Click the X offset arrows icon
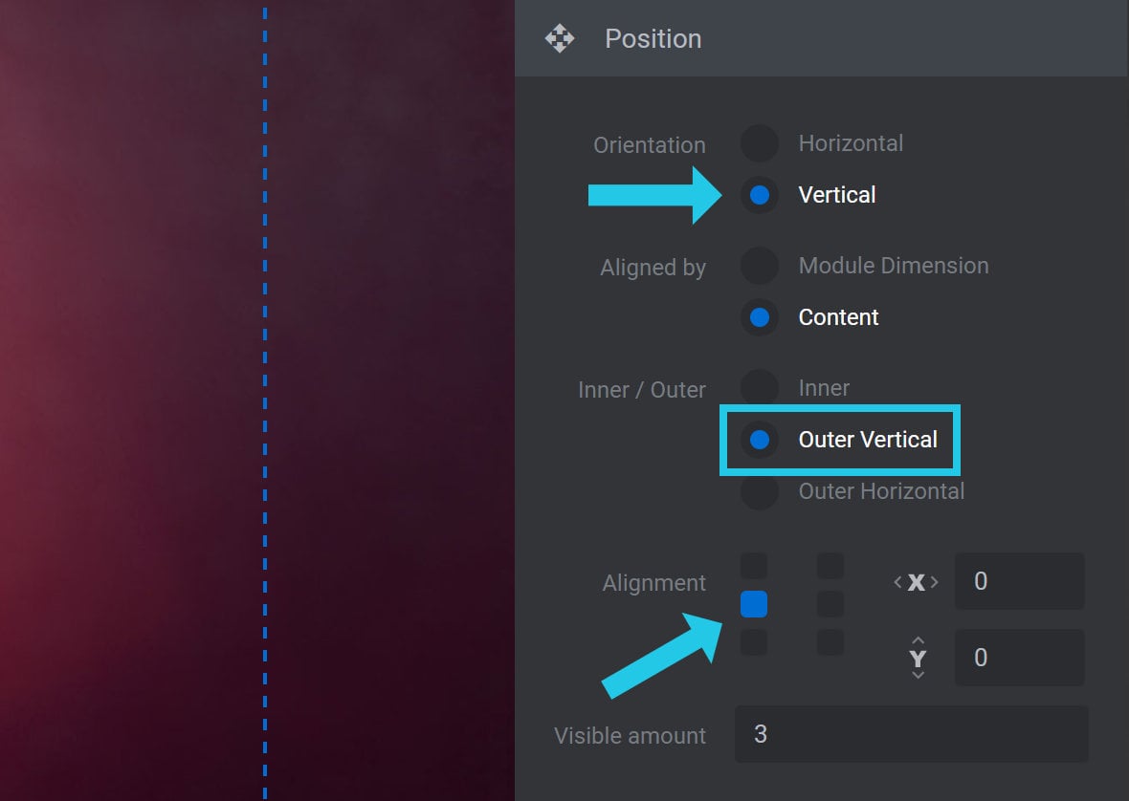Image resolution: width=1129 pixels, height=801 pixels. point(916,582)
